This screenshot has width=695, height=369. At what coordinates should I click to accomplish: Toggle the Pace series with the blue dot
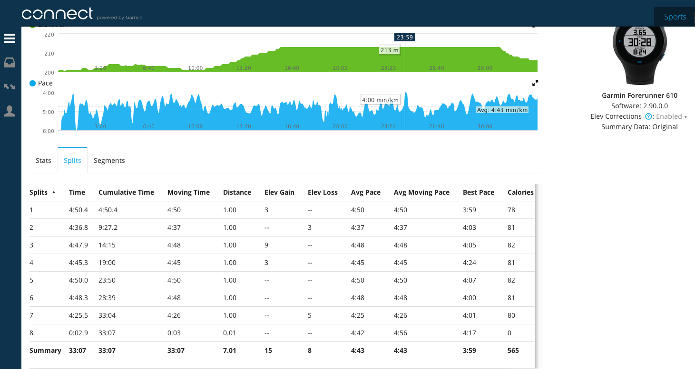(x=33, y=83)
